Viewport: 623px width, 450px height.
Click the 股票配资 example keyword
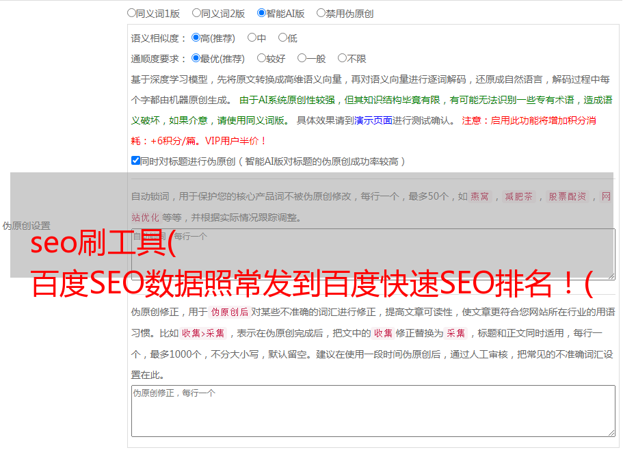(x=568, y=196)
